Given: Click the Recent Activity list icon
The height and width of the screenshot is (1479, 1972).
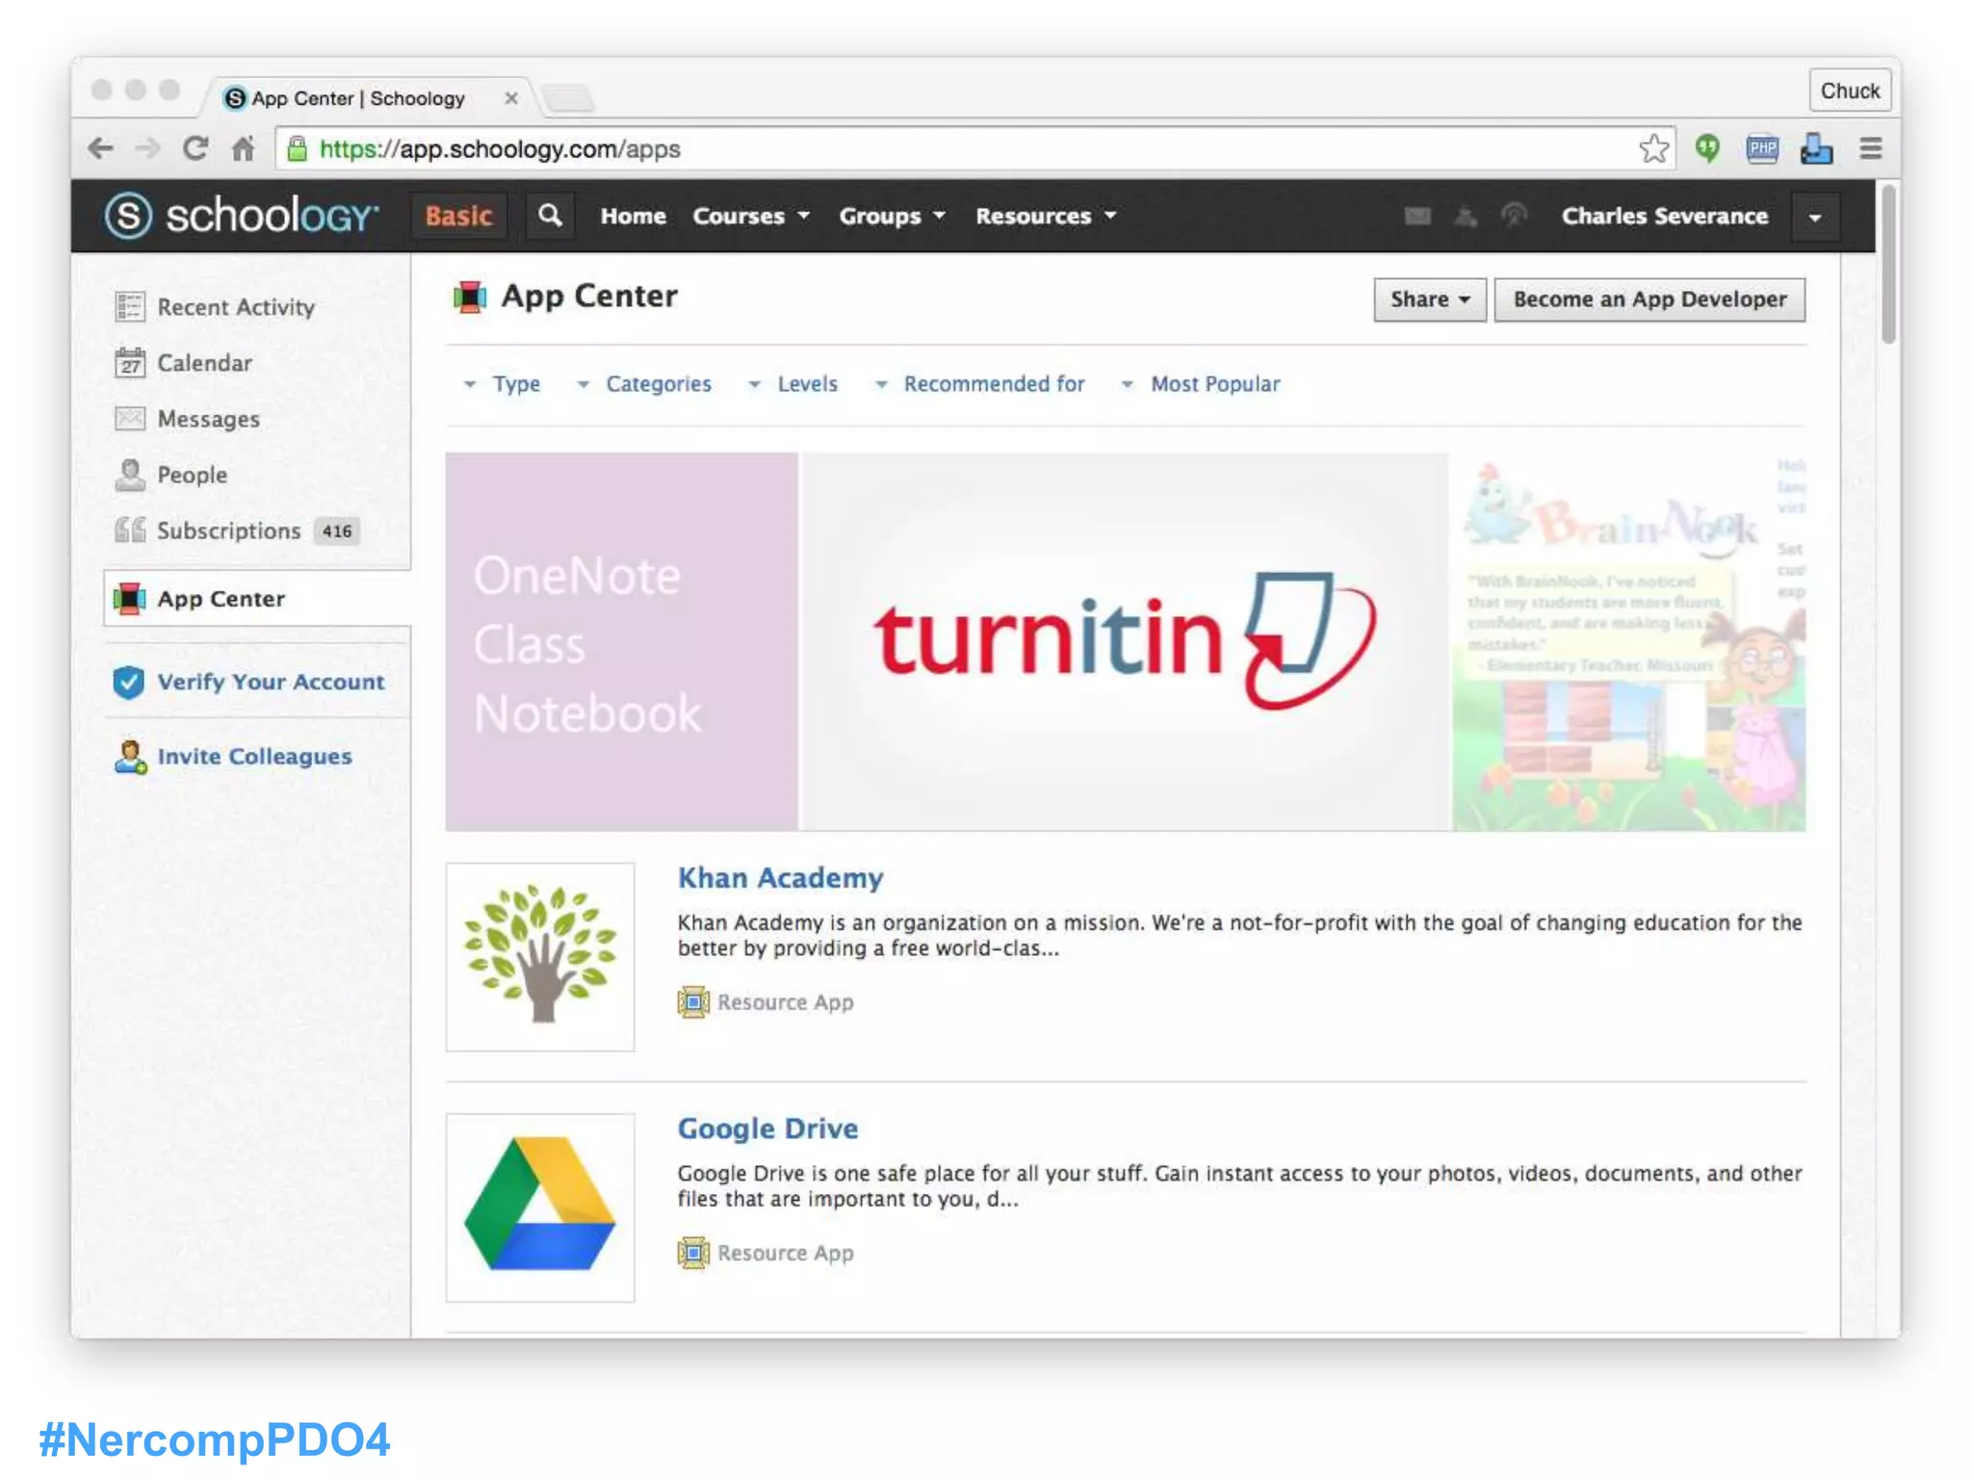Looking at the screenshot, I should 130,307.
